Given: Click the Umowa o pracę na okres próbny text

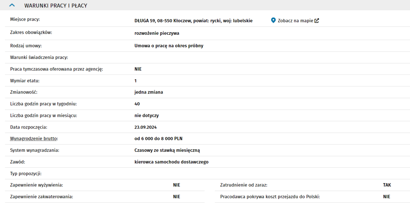Looking at the screenshot, I should pos(169,46).
